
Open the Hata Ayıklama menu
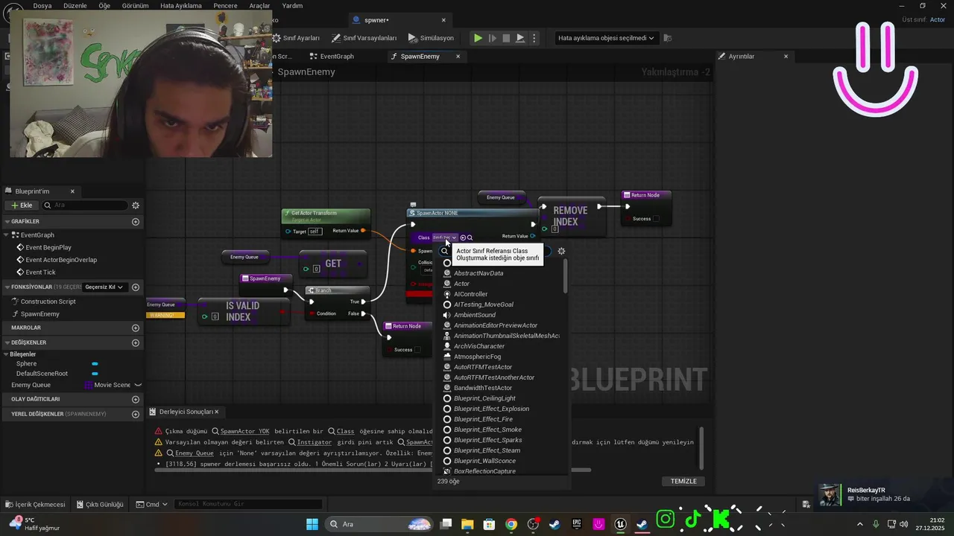pyautogui.click(x=181, y=5)
